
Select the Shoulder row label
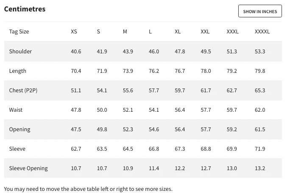point(20,51)
